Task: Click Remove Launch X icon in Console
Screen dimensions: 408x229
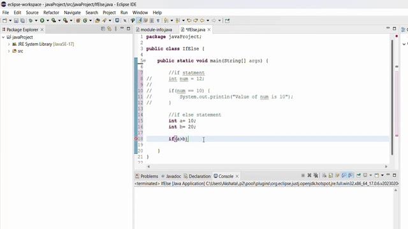Action: pyautogui.click(x=309, y=176)
